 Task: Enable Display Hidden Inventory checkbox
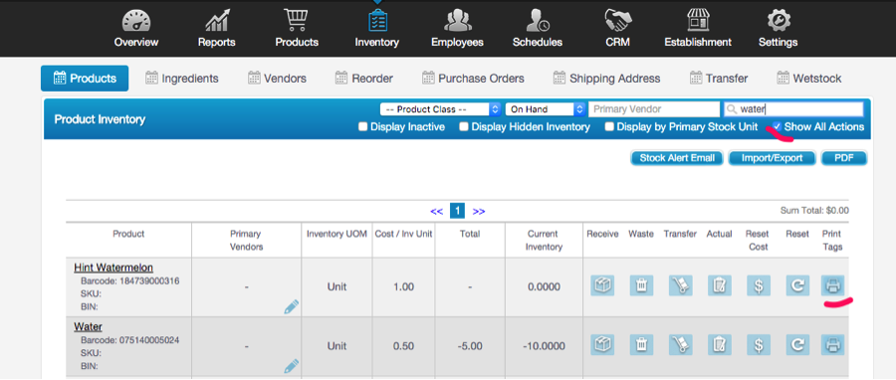[x=464, y=126]
